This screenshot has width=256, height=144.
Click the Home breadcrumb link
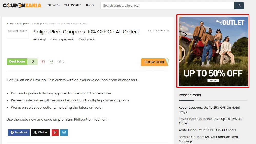[11, 24]
